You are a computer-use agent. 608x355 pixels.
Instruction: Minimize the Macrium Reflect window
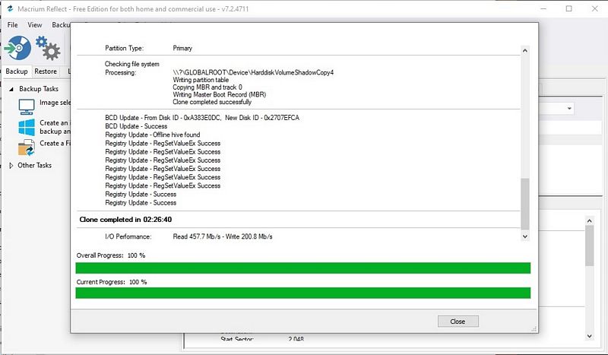coord(543,8)
